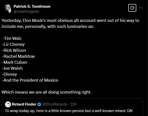
Task: Click the '-Mark Cuban' line
Action: pyautogui.click(x=14, y=62)
